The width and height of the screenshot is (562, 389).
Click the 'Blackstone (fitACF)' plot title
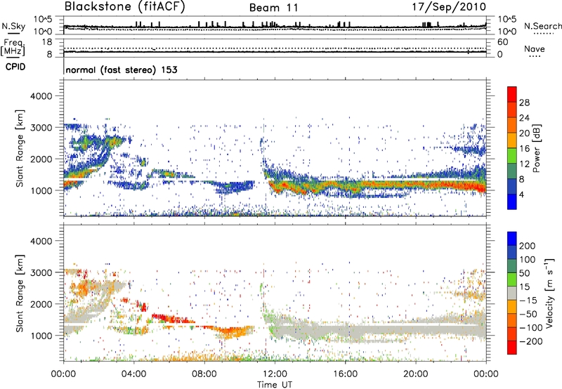[x=125, y=7]
